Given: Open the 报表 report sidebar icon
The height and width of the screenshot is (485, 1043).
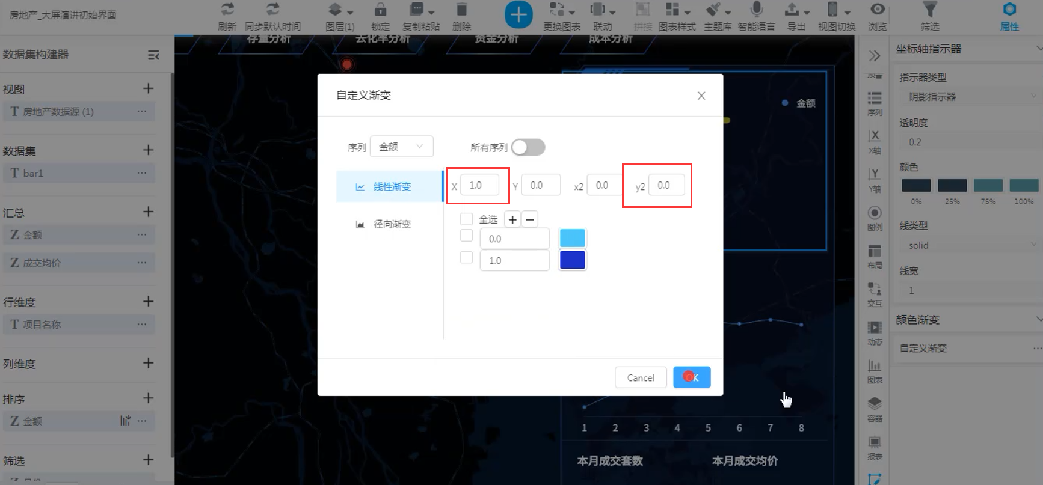Looking at the screenshot, I should pyautogui.click(x=875, y=442).
